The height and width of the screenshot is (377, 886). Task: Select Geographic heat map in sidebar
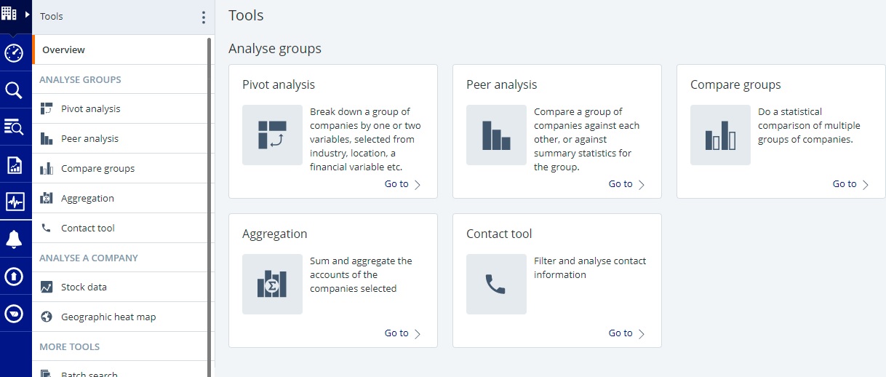pos(108,317)
